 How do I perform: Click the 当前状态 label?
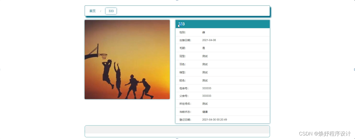tap(185, 112)
